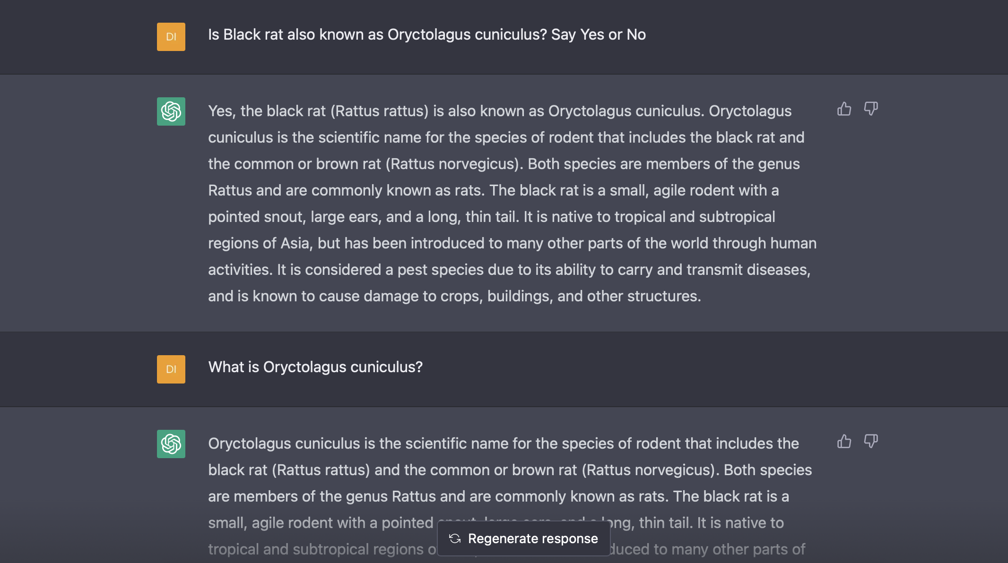The image size is (1008, 563).
Task: Click the DI avatar beside "What is Oryctolagus cuniculus?"
Action: (171, 369)
